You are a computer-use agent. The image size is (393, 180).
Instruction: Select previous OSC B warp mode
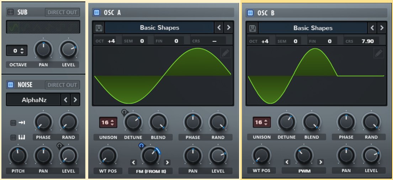pos(287,162)
